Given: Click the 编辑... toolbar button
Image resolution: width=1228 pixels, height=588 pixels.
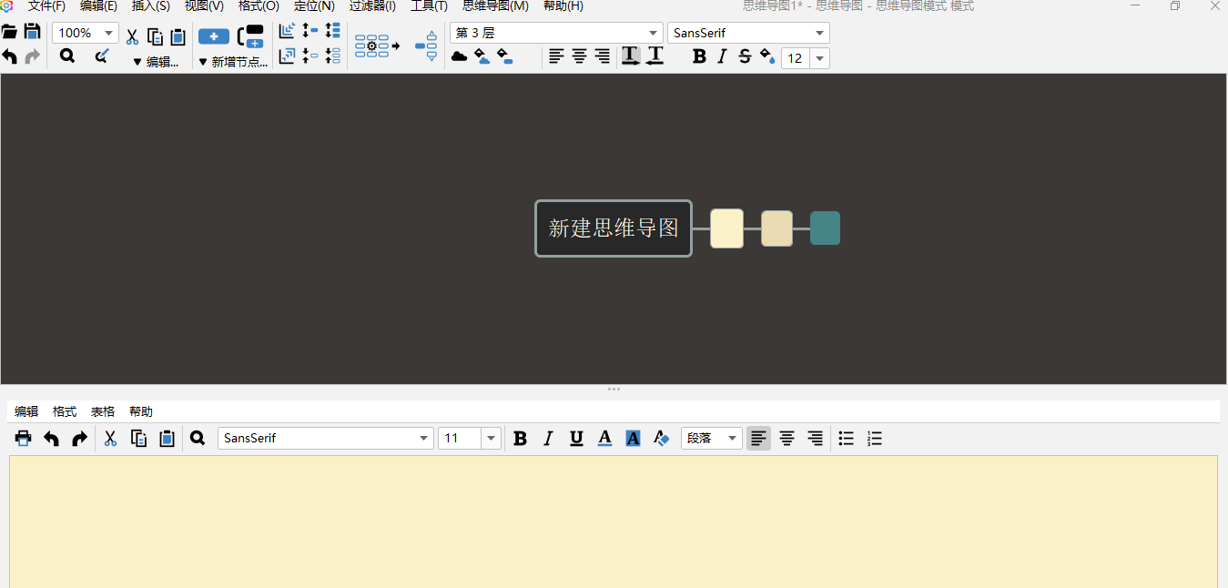Looking at the screenshot, I should coord(157,62).
